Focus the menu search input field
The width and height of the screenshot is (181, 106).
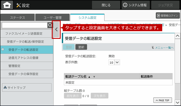[x=25, y=25]
